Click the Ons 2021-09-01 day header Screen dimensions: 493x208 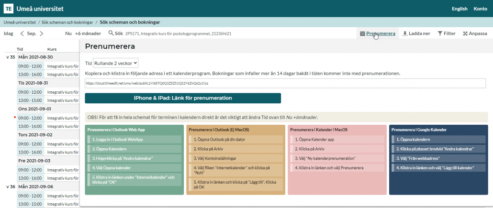(34, 109)
